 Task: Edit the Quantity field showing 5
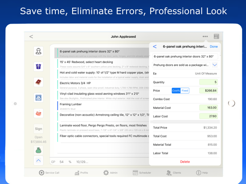point(209,82)
